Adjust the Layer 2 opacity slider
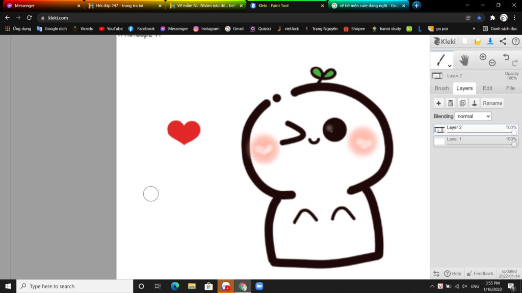This screenshot has height=293, width=522. (514, 132)
